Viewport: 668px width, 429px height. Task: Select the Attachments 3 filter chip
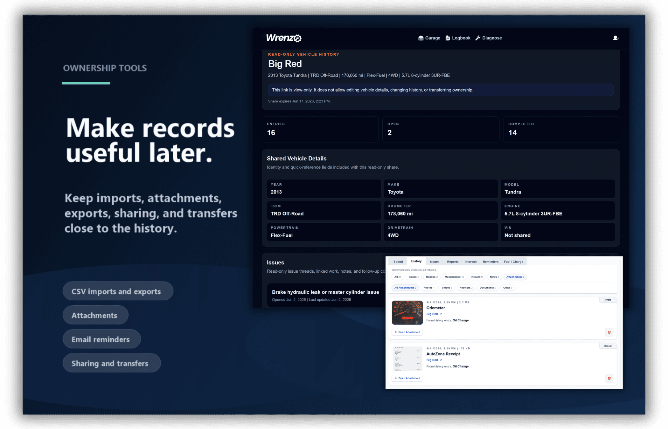click(515, 277)
